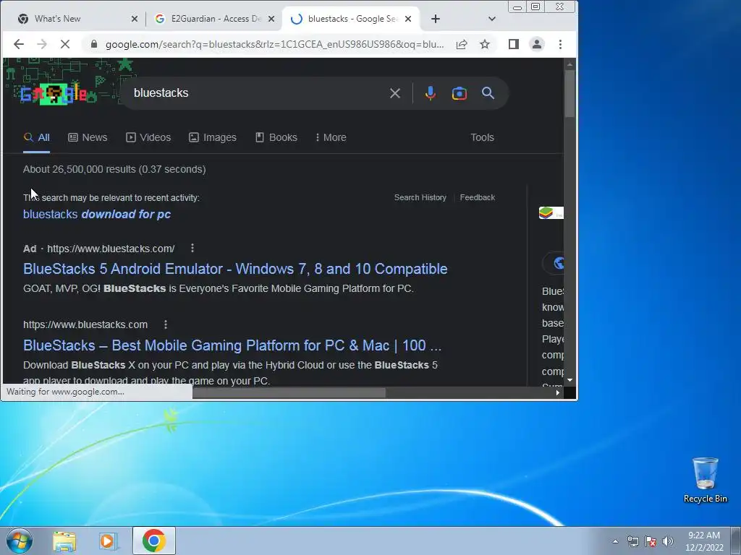Open BlueStacks Best Mobile Gaming Platform result
The width and height of the screenshot is (741, 555).
(x=232, y=345)
